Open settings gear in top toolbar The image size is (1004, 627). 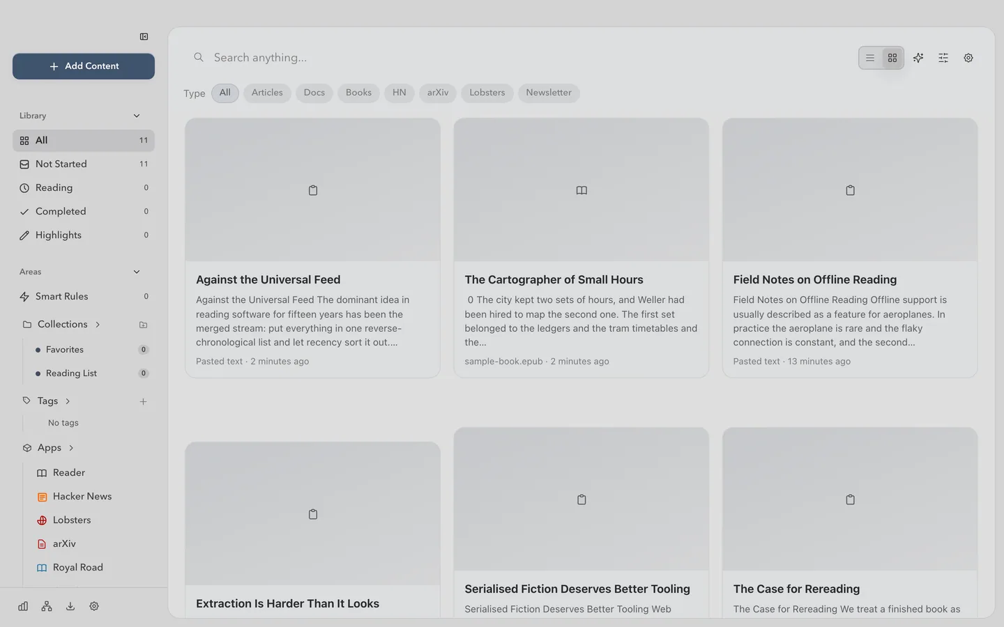tap(968, 58)
